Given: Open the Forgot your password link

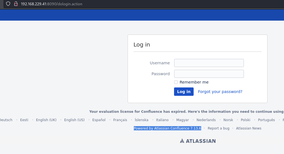Looking at the screenshot, I should (220, 92).
